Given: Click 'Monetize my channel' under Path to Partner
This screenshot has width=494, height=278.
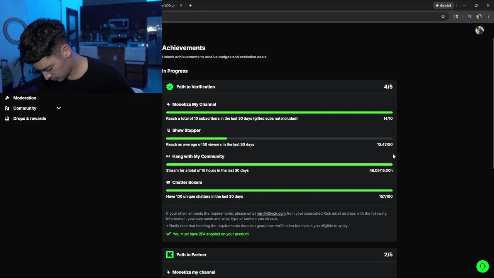Looking at the screenshot, I should 194,272.
